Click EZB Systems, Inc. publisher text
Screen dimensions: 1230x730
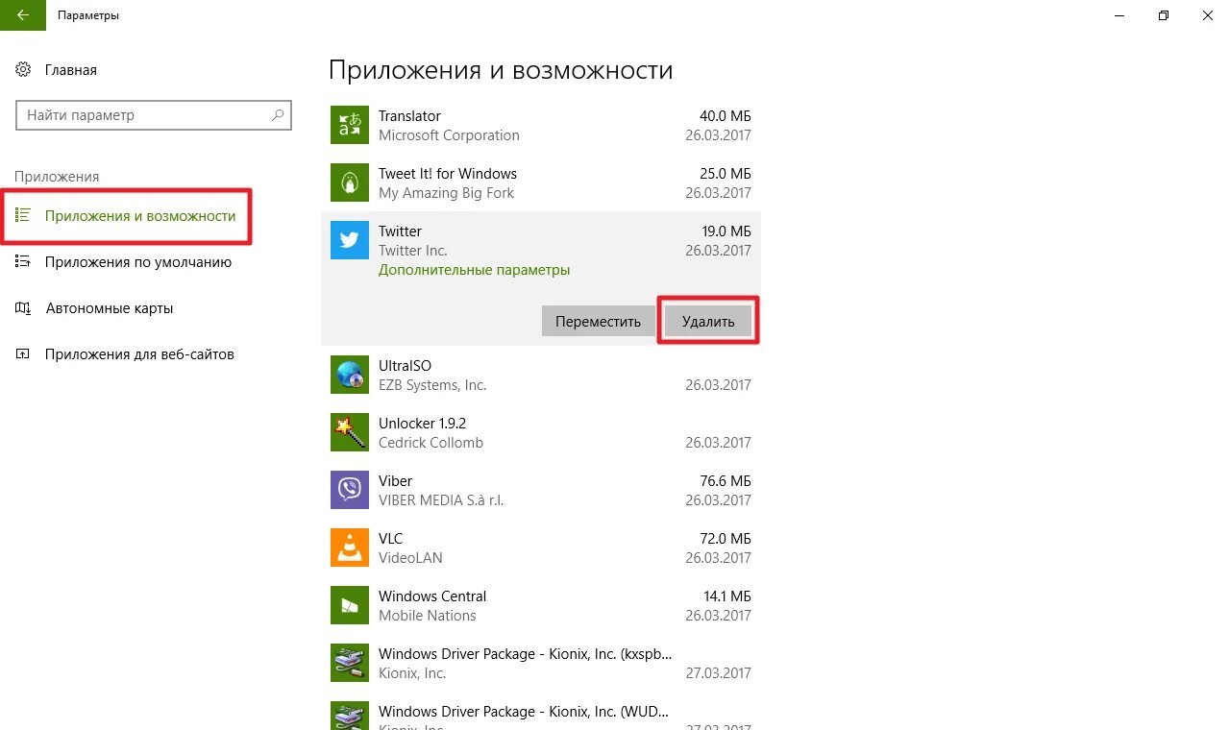click(432, 385)
